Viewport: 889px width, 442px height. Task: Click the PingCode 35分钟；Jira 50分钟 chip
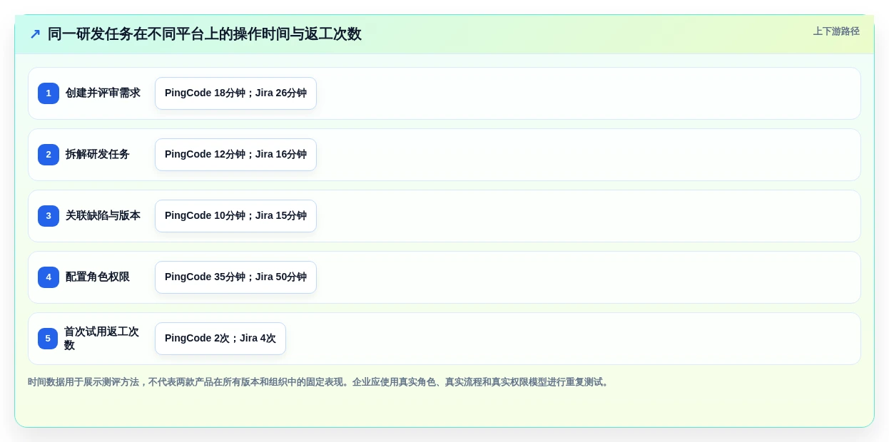[235, 277]
